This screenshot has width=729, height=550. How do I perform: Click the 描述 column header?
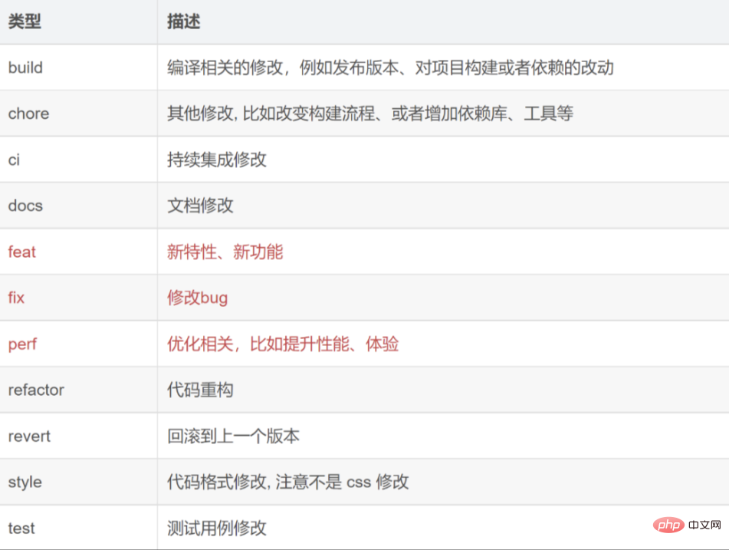pos(184,21)
